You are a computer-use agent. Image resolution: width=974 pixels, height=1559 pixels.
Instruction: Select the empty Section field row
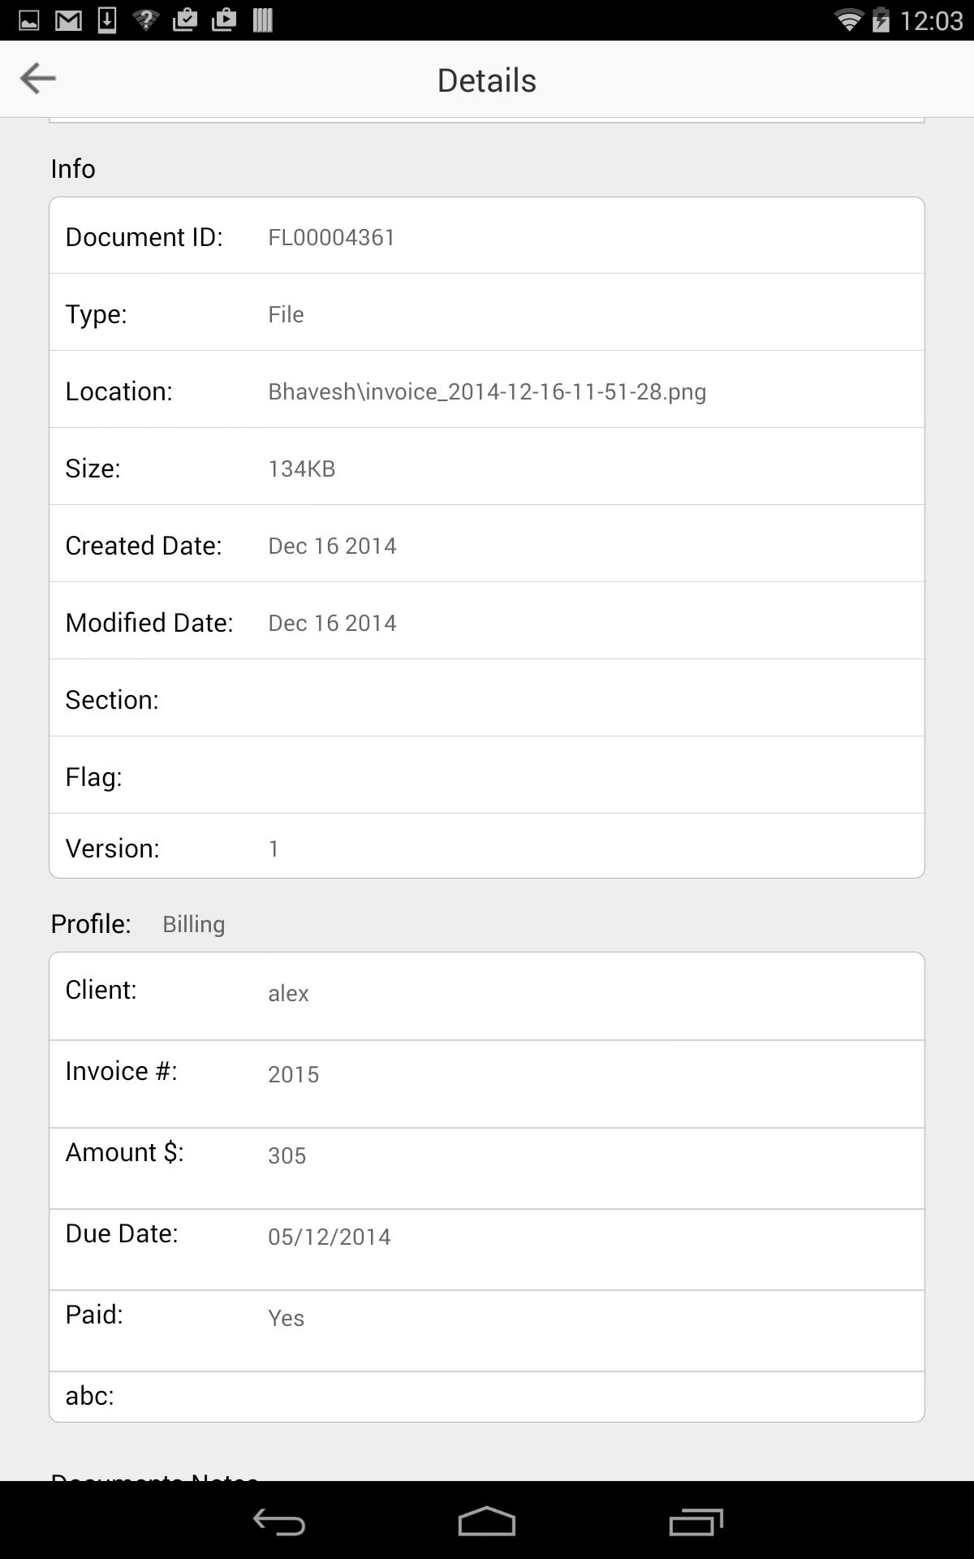point(487,698)
